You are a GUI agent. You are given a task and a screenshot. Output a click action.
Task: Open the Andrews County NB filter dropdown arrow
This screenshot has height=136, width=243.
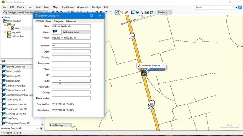pyautogui.click(x=37, y=128)
